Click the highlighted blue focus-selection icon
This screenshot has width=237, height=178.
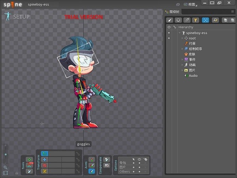[205, 20]
